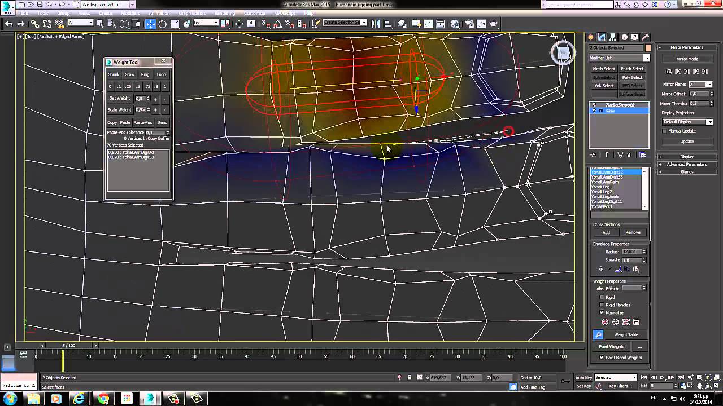Click the Windows Start button
Screen dimensions: 723x406
(10, 399)
